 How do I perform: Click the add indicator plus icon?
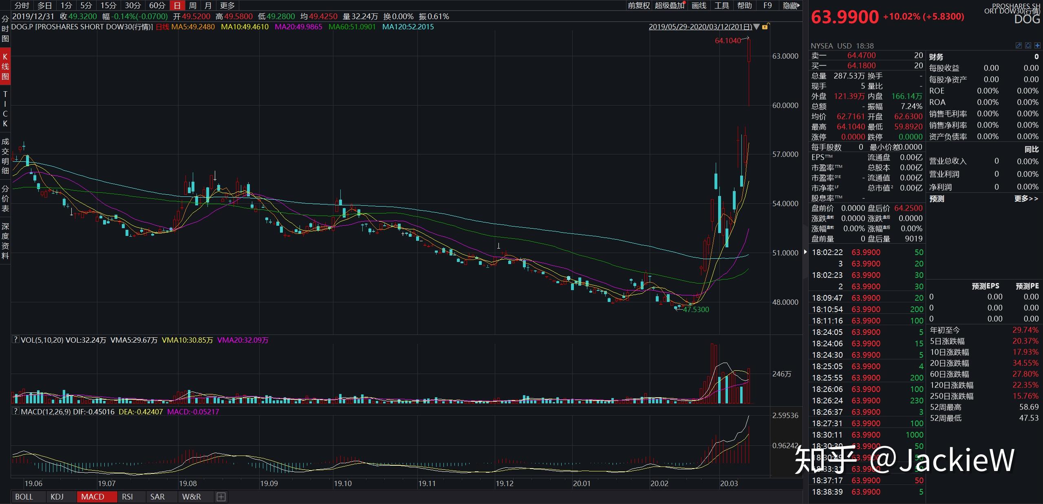point(221,497)
